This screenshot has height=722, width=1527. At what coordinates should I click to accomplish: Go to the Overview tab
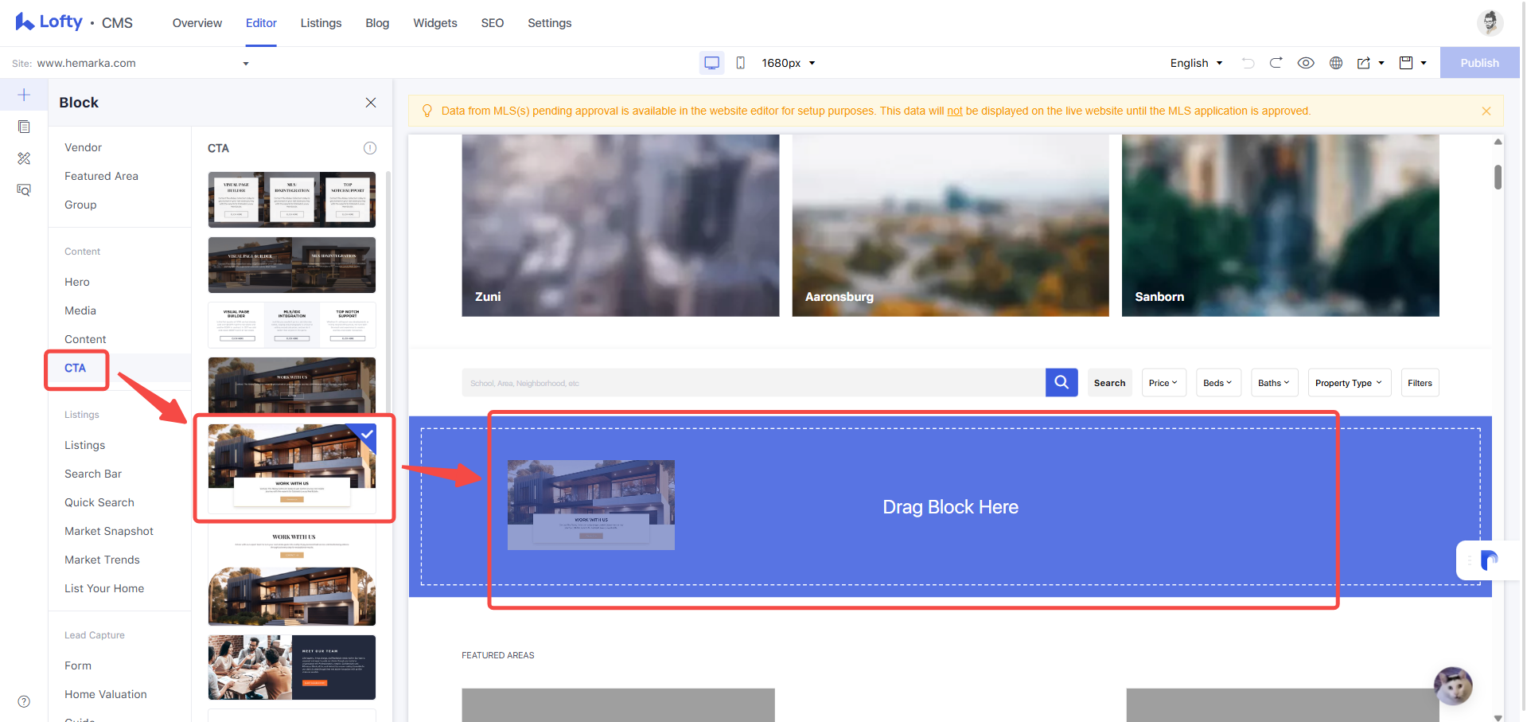point(197,23)
